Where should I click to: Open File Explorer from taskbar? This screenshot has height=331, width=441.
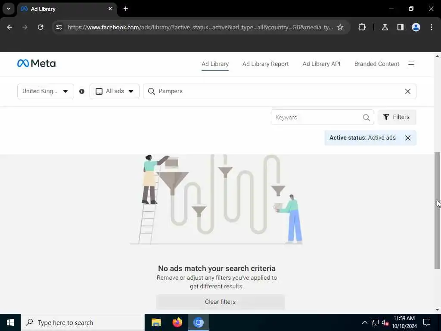156,322
